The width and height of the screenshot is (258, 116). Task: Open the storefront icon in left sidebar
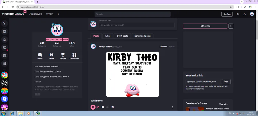pos(5,32)
